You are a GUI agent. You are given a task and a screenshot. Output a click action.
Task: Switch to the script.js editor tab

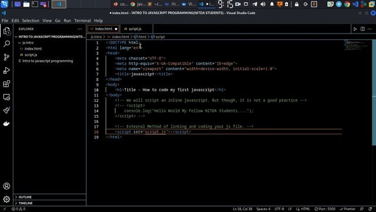tap(136, 29)
